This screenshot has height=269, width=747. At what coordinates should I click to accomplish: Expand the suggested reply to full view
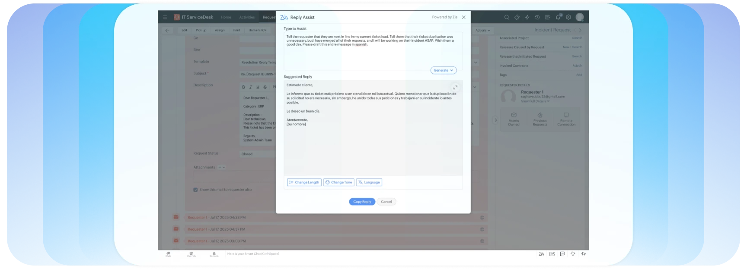tap(455, 87)
